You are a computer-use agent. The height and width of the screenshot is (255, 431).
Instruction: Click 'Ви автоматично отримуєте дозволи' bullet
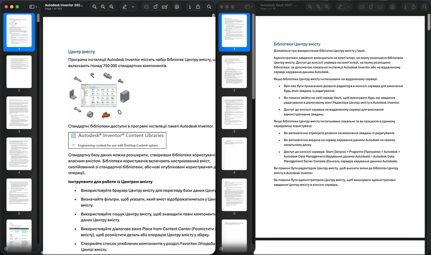[x=339, y=133]
